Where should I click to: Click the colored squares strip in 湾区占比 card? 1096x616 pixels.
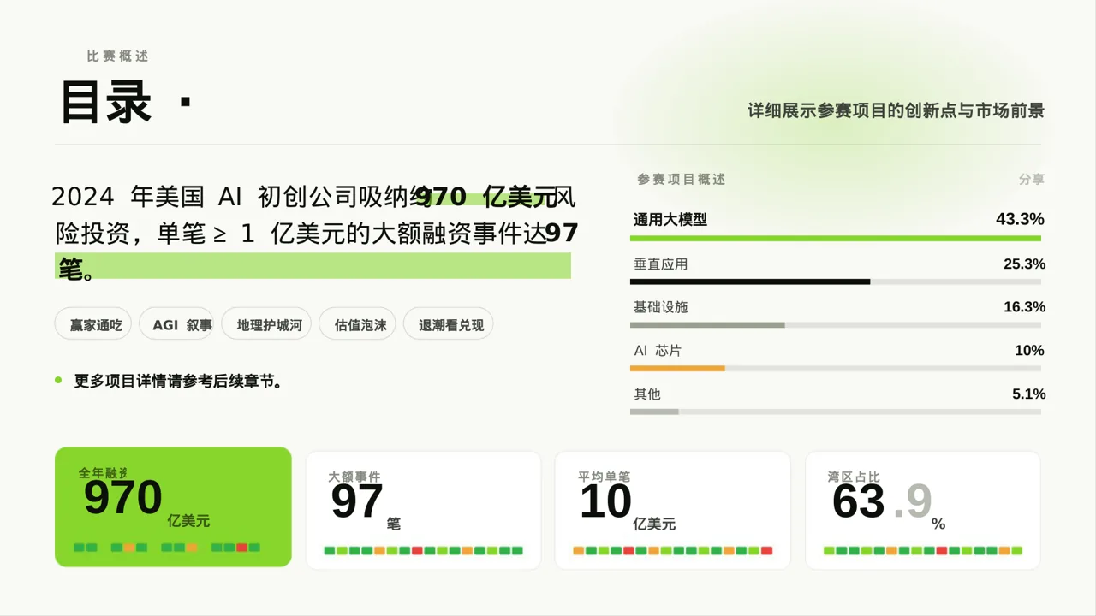pos(923,551)
